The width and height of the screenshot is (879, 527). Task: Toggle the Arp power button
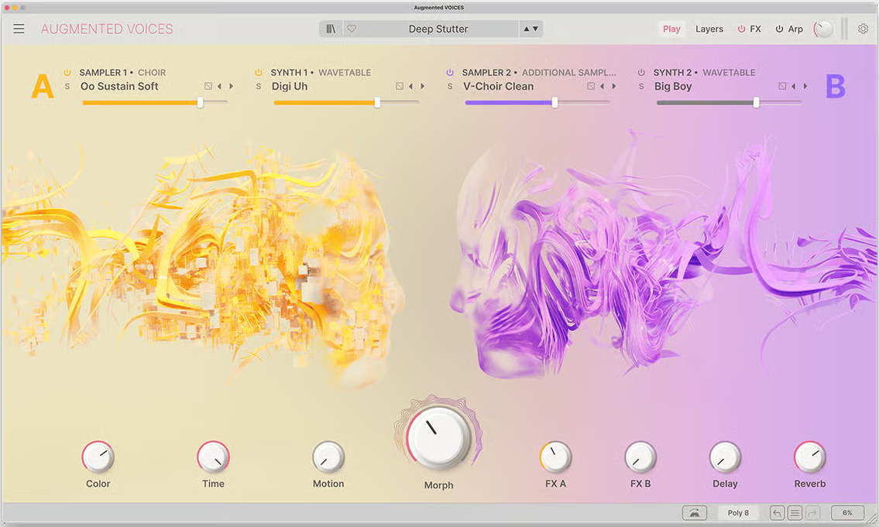[x=779, y=29]
